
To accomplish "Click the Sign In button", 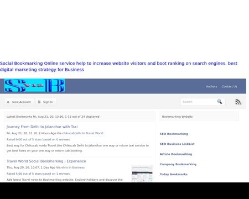I will 46,102.
